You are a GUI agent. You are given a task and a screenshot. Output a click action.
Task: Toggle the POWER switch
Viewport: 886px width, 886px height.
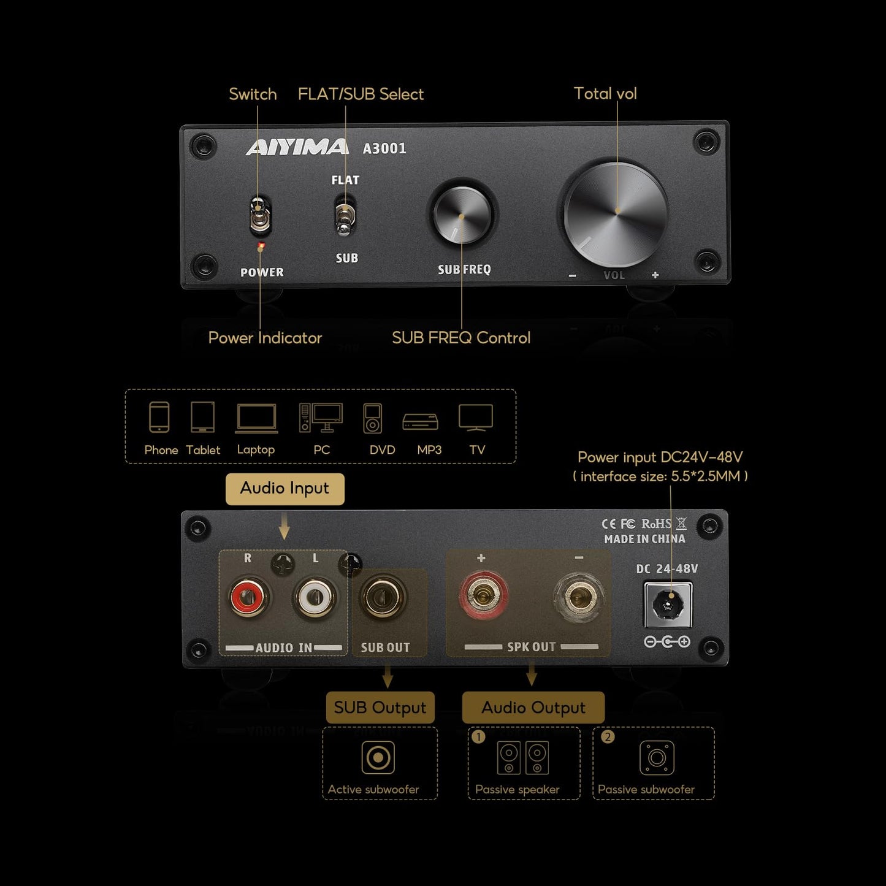(260, 216)
